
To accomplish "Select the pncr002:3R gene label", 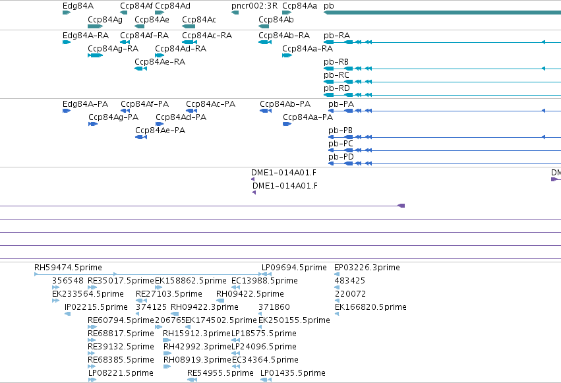I will click(254, 6).
